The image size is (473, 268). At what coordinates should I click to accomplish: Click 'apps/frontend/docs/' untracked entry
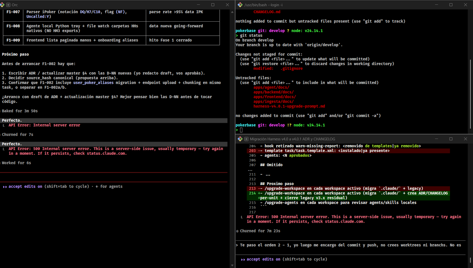point(275,97)
